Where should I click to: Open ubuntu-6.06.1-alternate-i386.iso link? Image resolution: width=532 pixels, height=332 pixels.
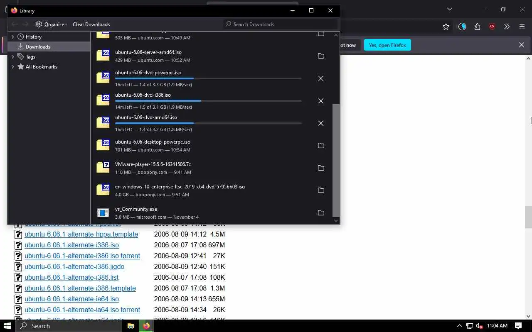71,245
